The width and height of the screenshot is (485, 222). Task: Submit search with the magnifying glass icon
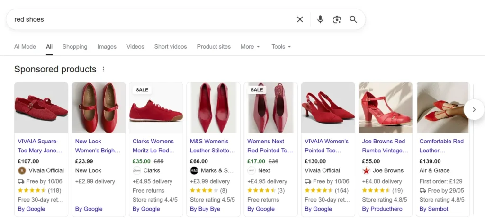click(353, 19)
